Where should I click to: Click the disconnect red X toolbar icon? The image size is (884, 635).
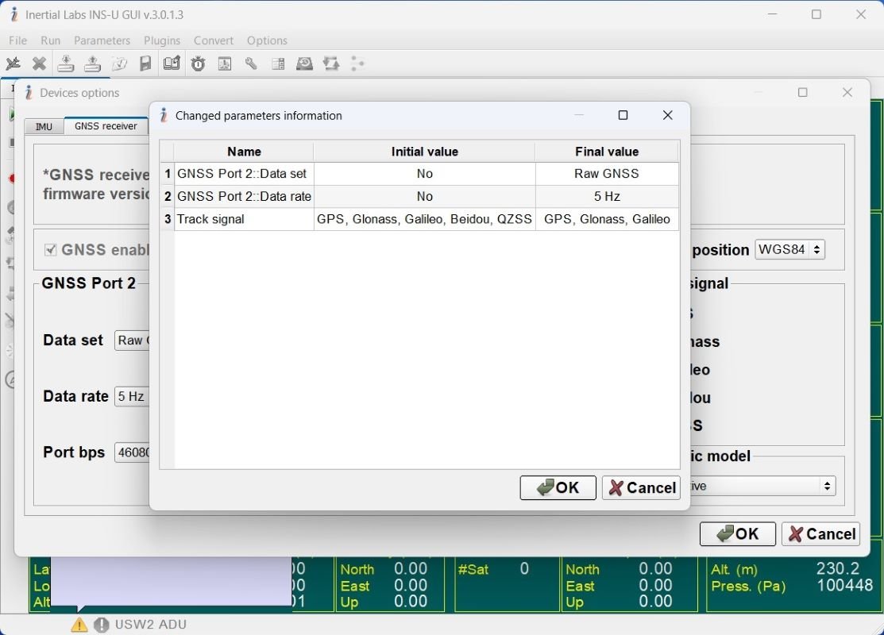click(x=39, y=63)
